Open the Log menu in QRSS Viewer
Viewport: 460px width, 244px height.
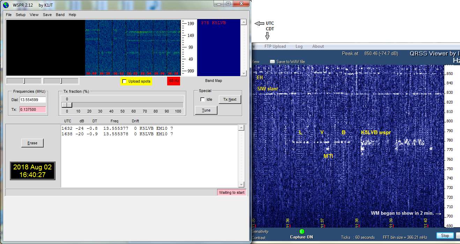(x=299, y=46)
